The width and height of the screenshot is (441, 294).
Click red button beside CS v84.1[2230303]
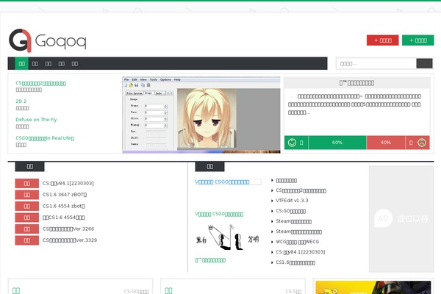pyautogui.click(x=27, y=184)
